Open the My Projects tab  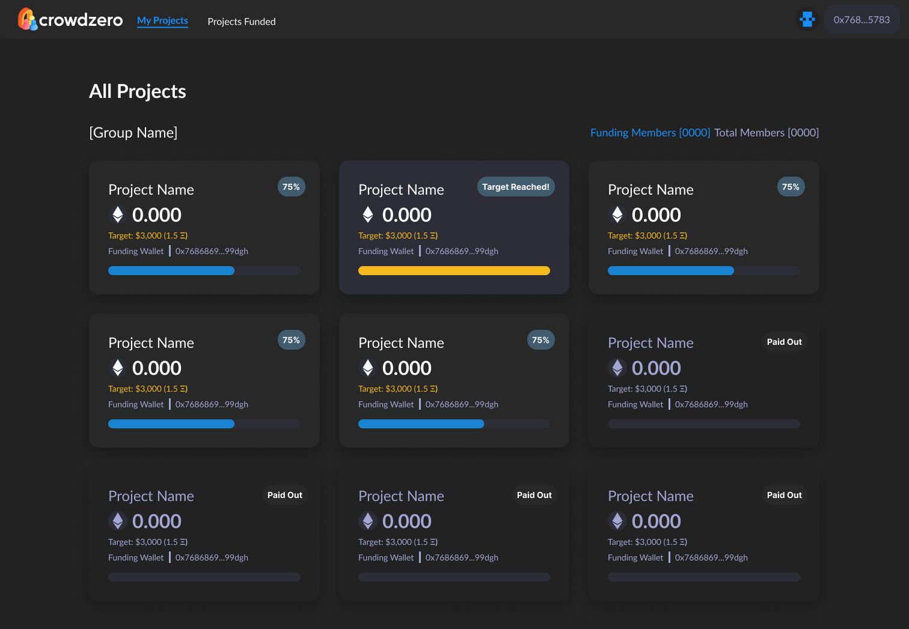(162, 20)
